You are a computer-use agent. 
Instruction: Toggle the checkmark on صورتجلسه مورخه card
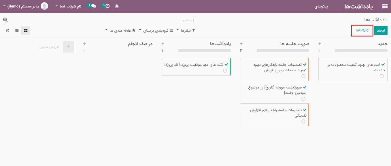click(x=305, y=87)
